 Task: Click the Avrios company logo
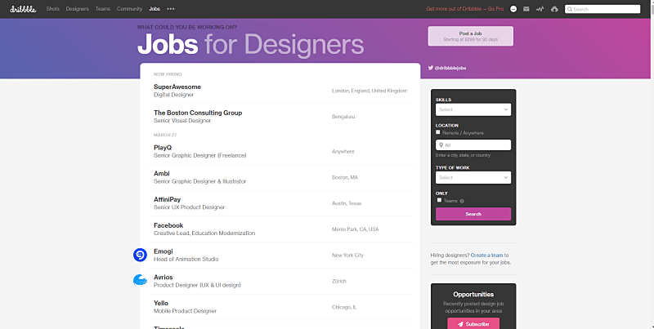(x=140, y=280)
